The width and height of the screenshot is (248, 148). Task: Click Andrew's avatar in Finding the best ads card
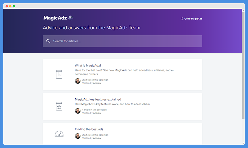click(x=78, y=136)
